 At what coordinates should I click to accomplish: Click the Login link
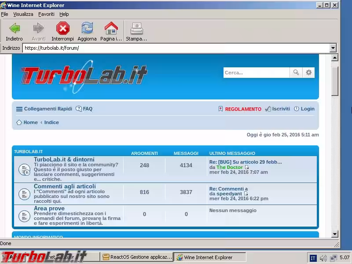click(308, 109)
